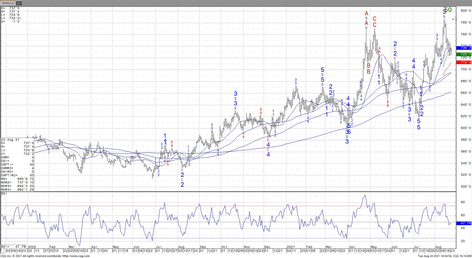Click the 800'0 price scale label
Viewport: 472px width, 258px height.
coord(466,11)
